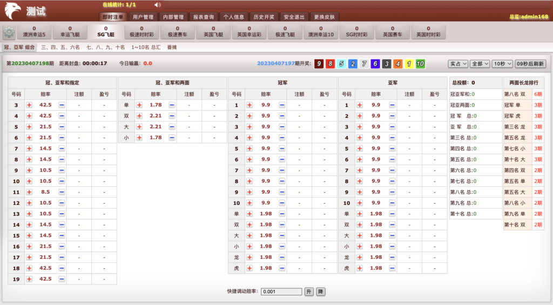Click the red number 8 result ball
The image size is (553, 305).
coord(329,64)
